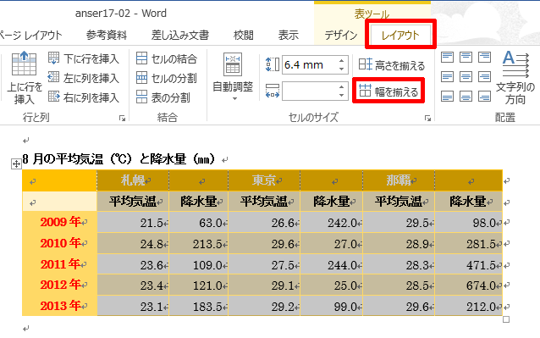Screen dimensions: 540x338
Task: Click the cell containing 242.0
Action: [332, 222]
